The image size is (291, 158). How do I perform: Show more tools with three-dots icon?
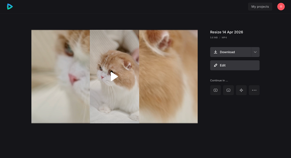pyautogui.click(x=254, y=90)
